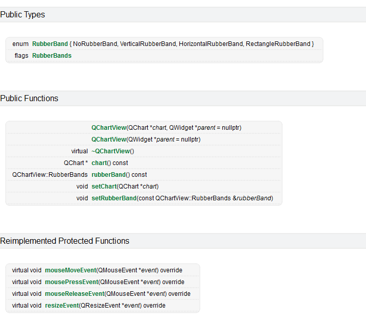Click the Public Functions section heading
366x326 pixels.
[x=29, y=99]
